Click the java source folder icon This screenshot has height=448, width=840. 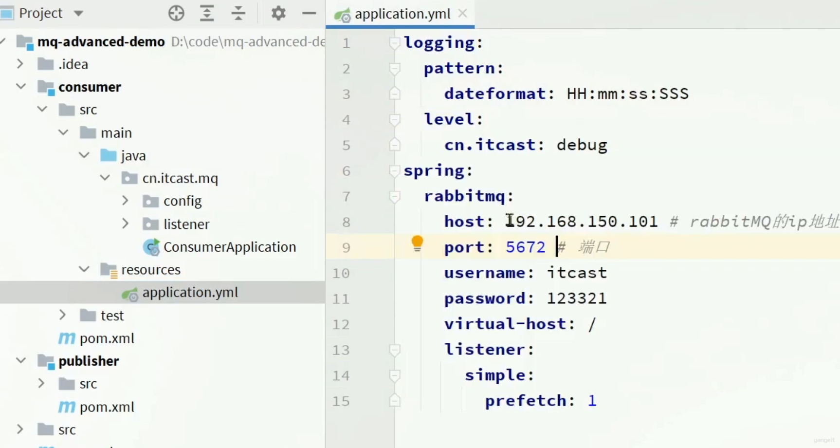coord(108,156)
